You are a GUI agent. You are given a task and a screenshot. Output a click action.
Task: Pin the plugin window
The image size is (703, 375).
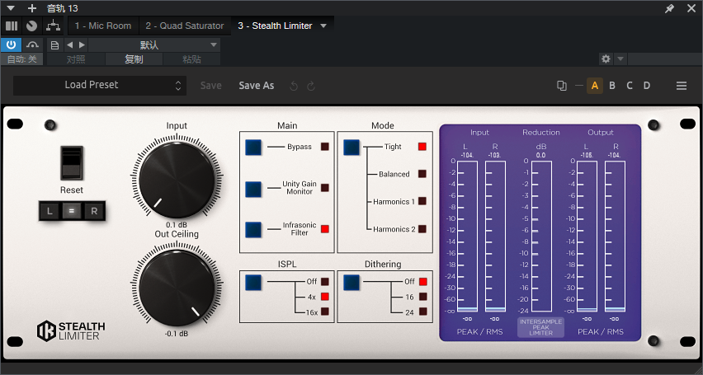tap(669, 8)
